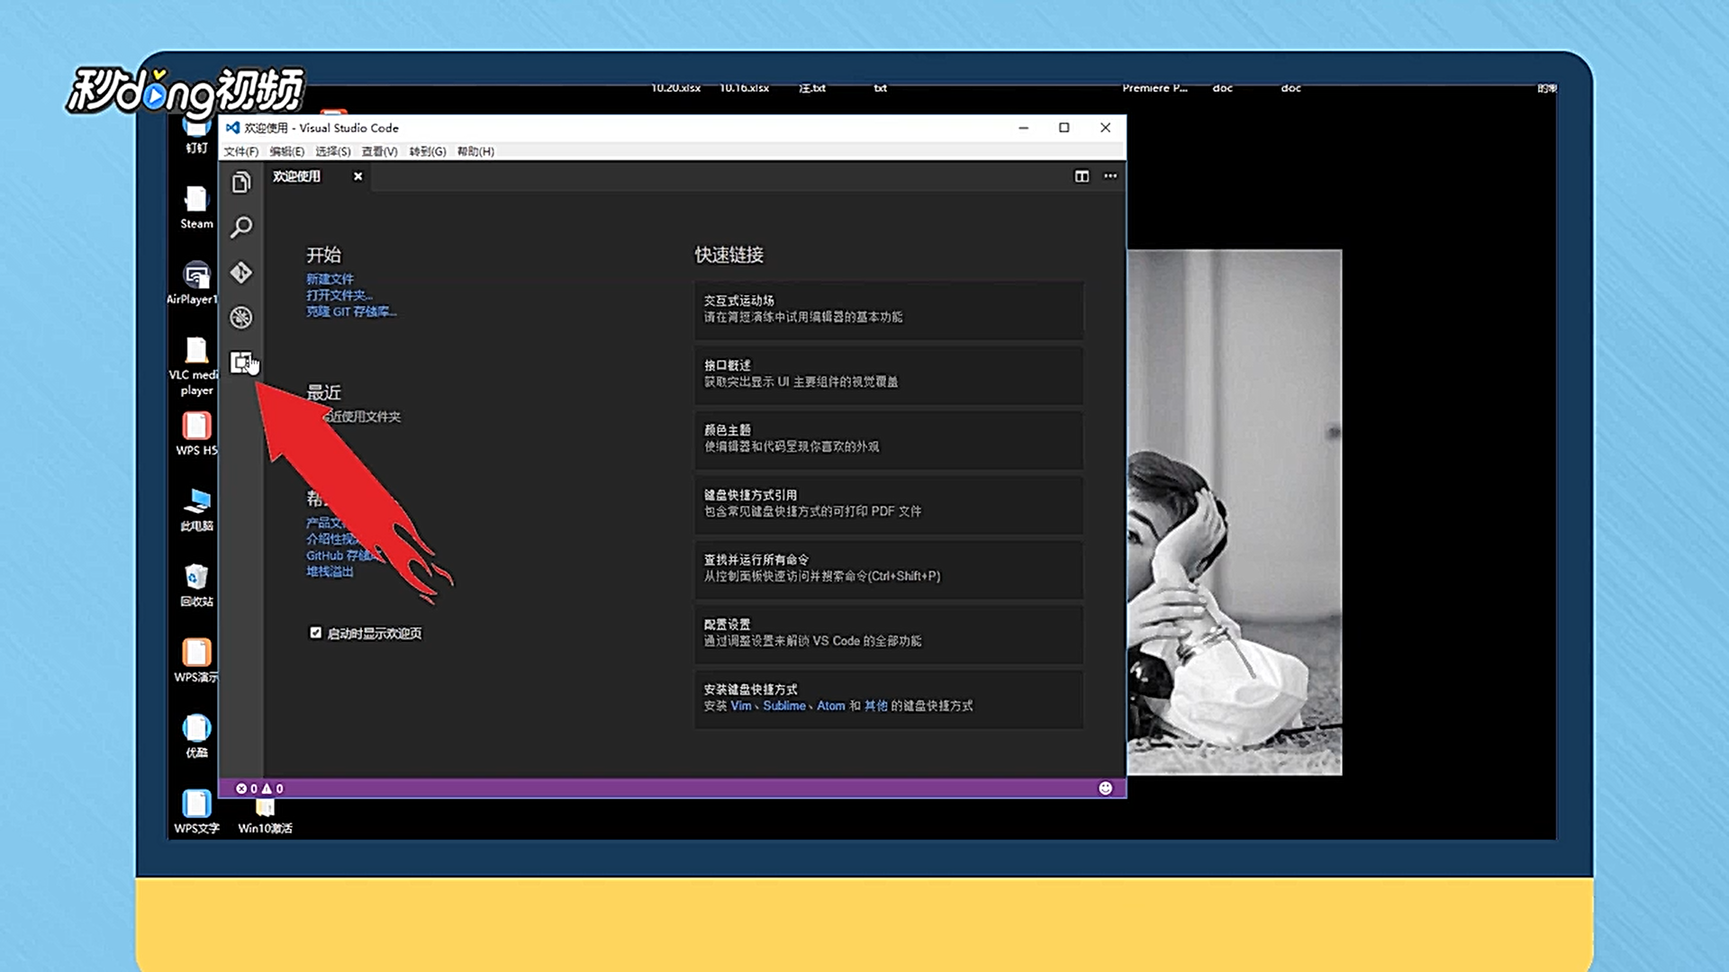Open the 帮助(H) menu
The height and width of the screenshot is (972, 1729).
pos(475,151)
